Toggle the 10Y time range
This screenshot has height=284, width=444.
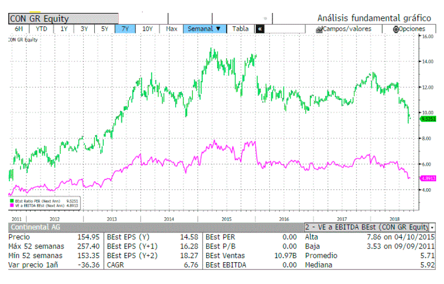pyautogui.click(x=147, y=29)
